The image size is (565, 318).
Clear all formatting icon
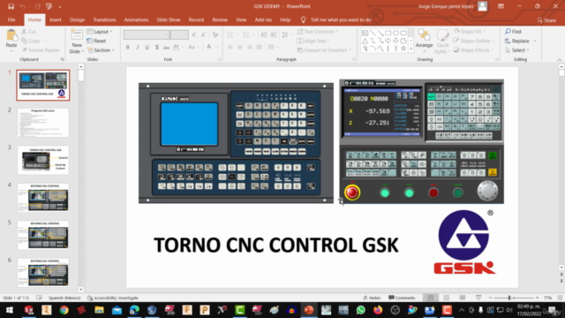[215, 34]
